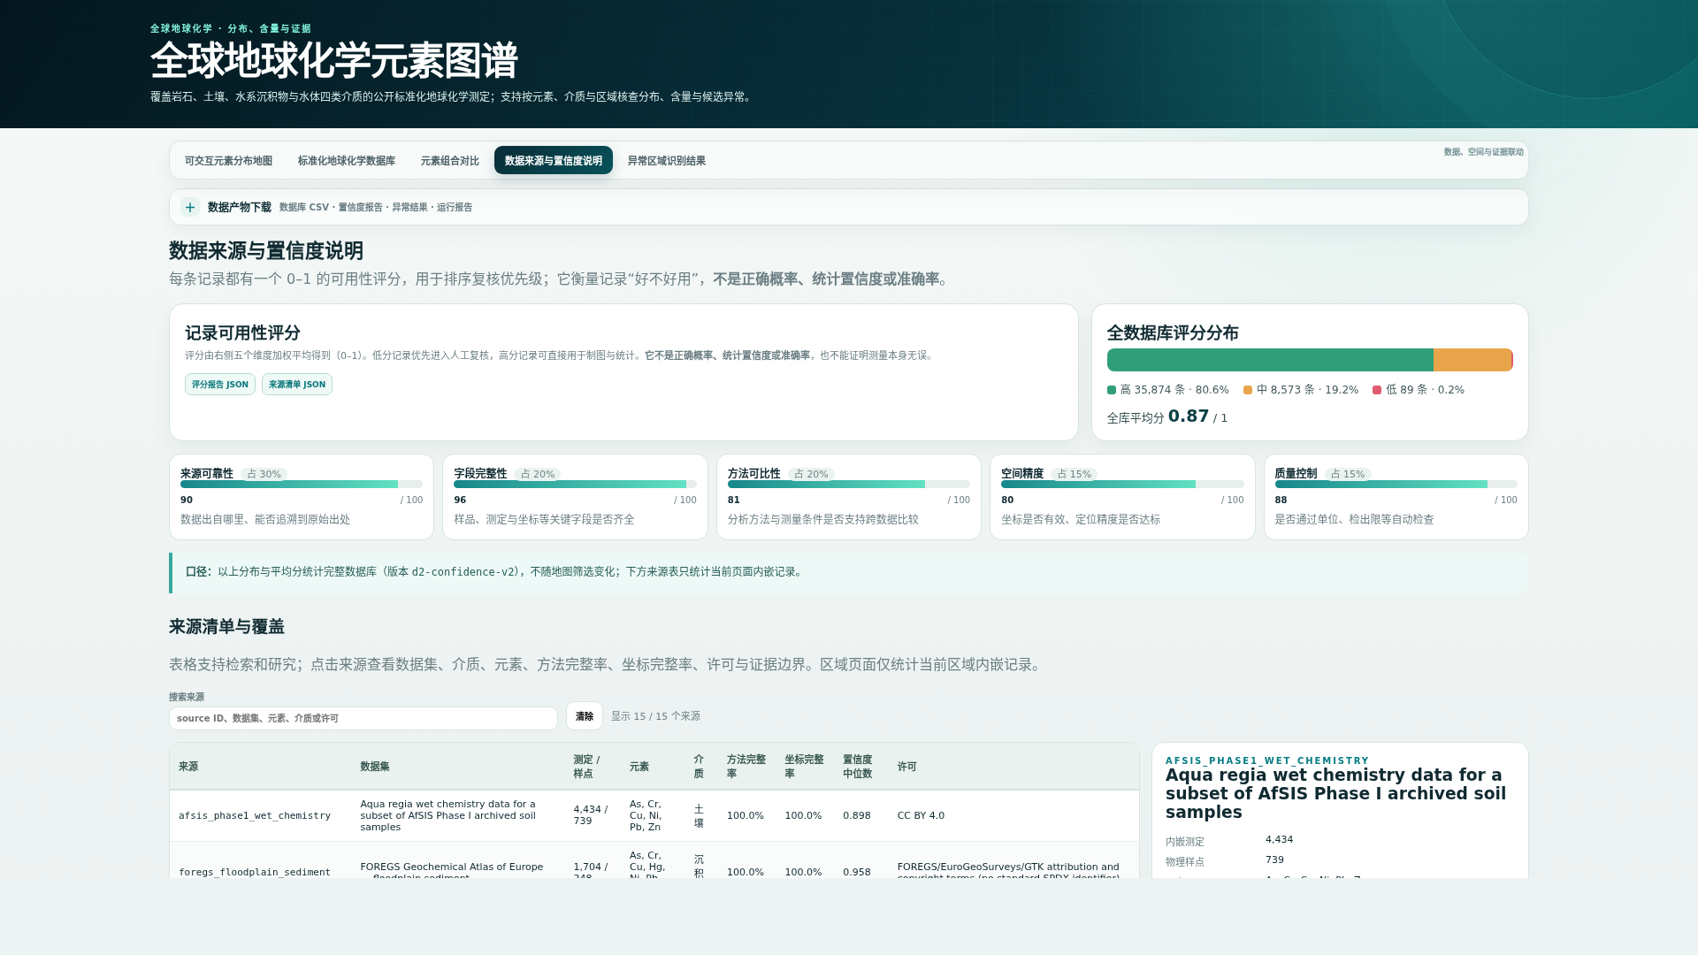This screenshot has width=1698, height=955.
Task: Click the 物理样点 739 detail value
Action: coord(1274,859)
